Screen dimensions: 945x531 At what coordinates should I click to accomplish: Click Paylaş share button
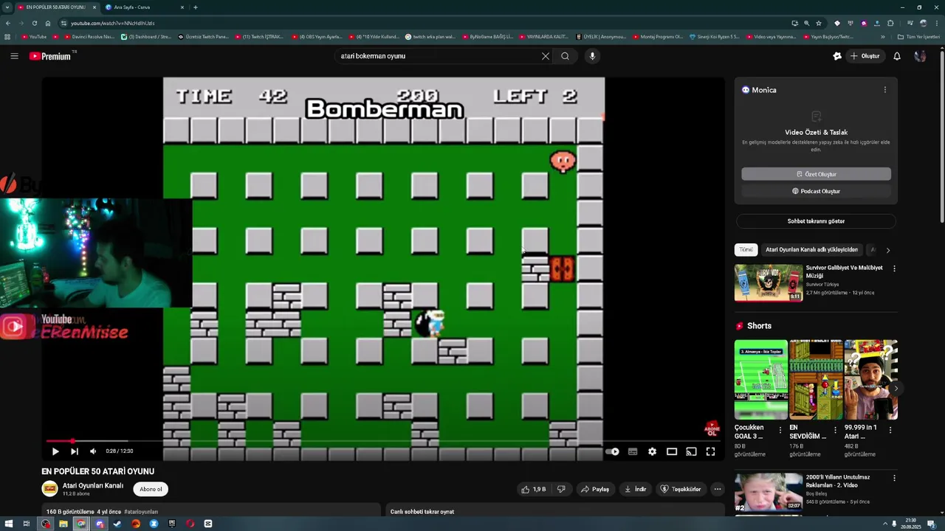(x=595, y=489)
